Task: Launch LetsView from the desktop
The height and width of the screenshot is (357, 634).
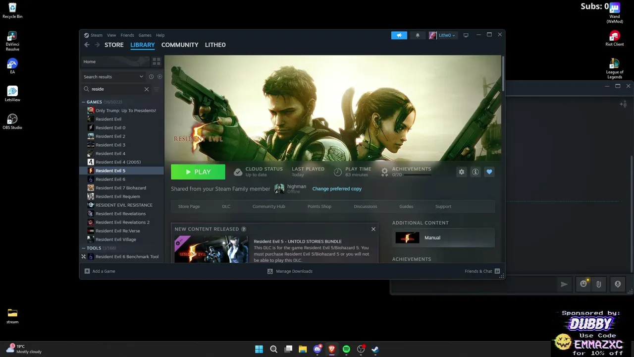Action: pyautogui.click(x=12, y=94)
